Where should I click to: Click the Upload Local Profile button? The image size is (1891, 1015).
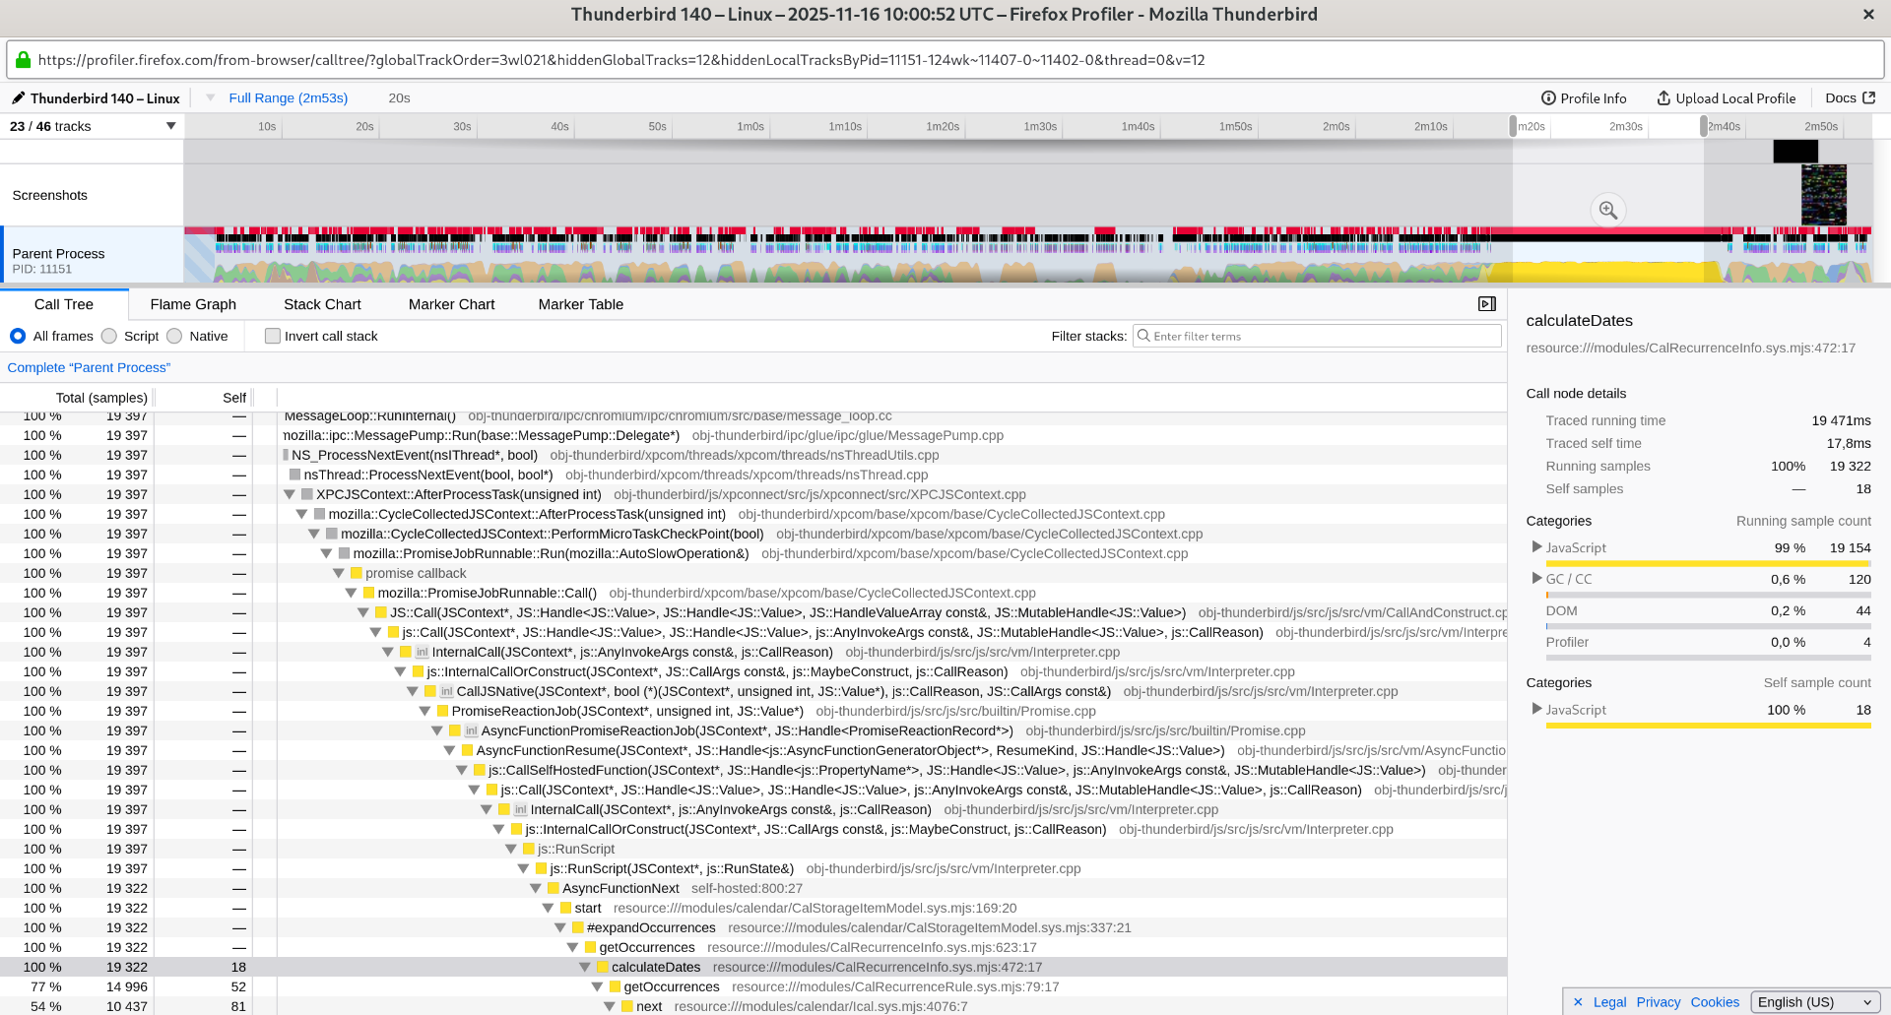[x=1727, y=98]
